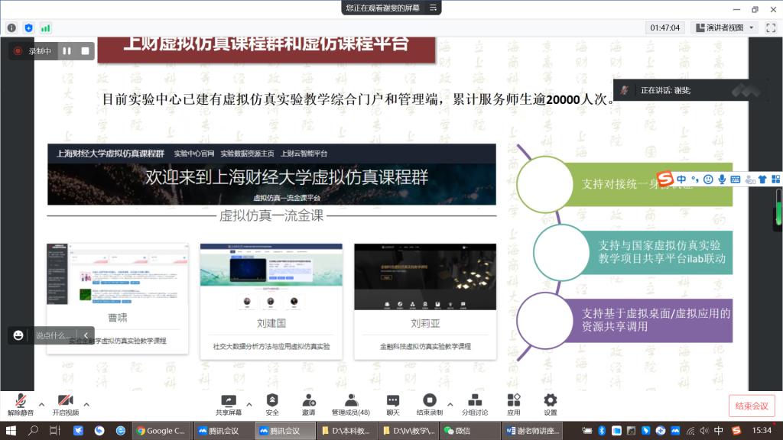
Task: Check network signal status bars icon
Action: pos(46,27)
